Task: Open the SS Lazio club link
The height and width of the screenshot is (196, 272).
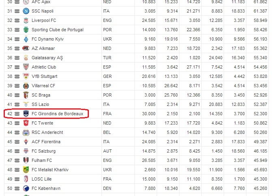Action: coord(41,104)
